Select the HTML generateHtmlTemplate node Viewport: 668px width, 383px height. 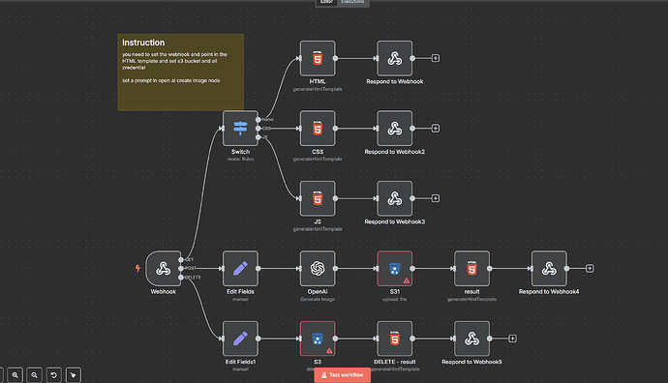pos(318,58)
